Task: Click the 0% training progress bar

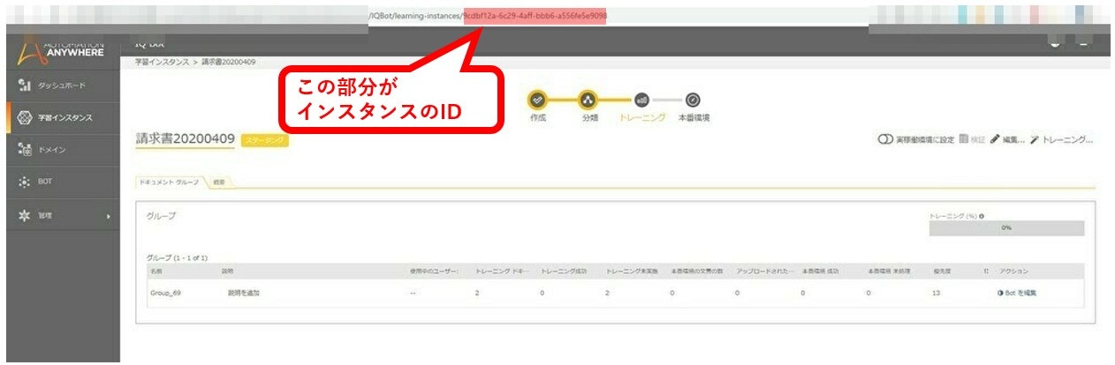Action: pos(1005,228)
